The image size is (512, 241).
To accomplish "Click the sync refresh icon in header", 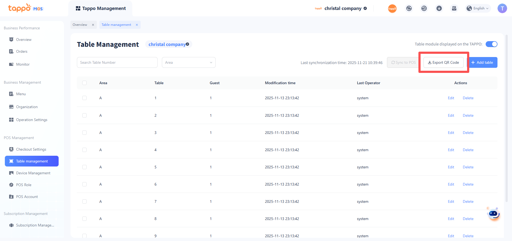I will pos(409,8).
